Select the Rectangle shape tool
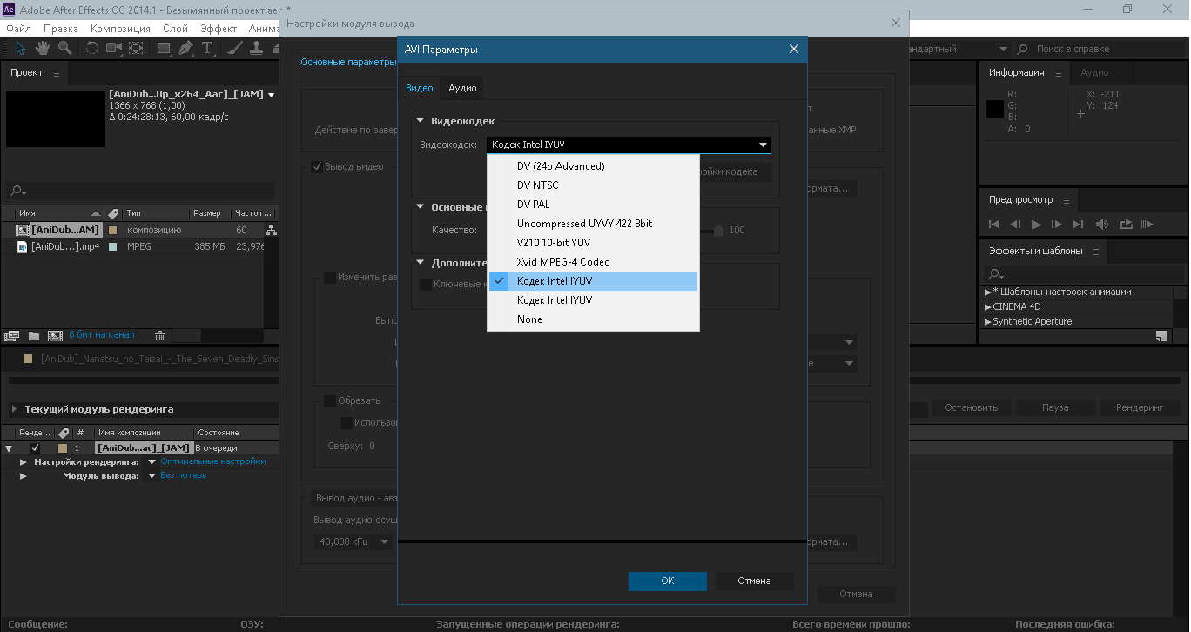This screenshot has height=632, width=1191. 164,49
